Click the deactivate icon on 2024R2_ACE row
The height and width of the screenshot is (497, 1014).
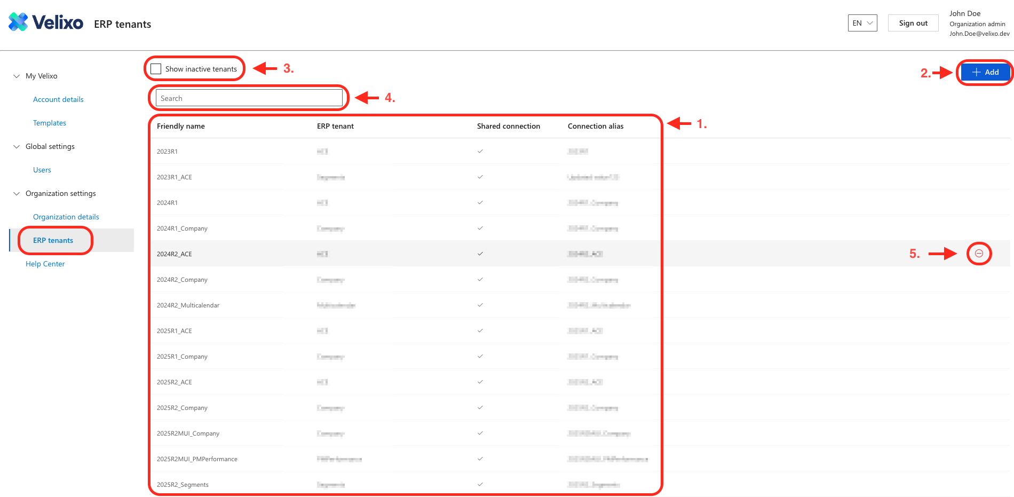(979, 254)
